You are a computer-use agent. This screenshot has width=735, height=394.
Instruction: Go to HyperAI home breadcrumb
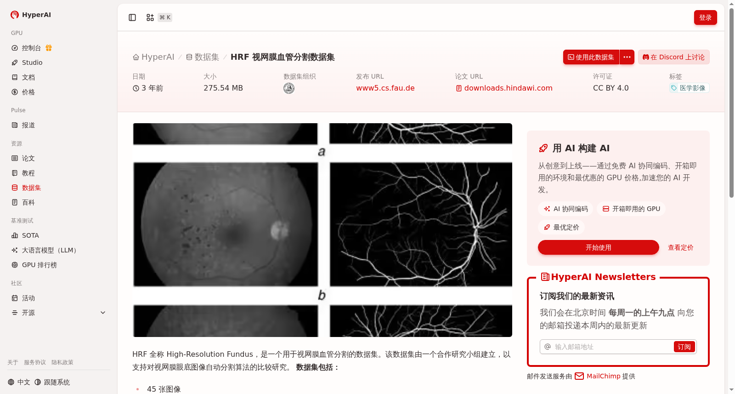pyautogui.click(x=153, y=57)
